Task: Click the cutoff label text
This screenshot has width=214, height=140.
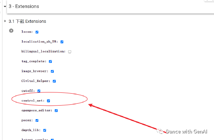Action: [28, 91]
